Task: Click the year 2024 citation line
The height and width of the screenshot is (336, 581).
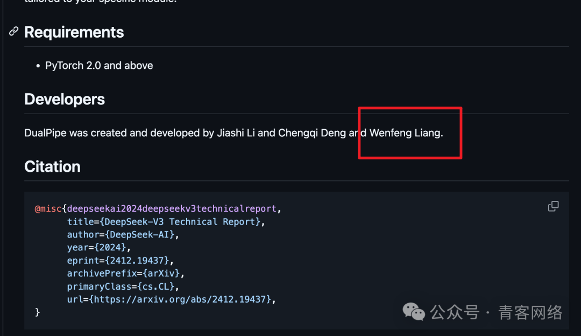Action: (99, 248)
